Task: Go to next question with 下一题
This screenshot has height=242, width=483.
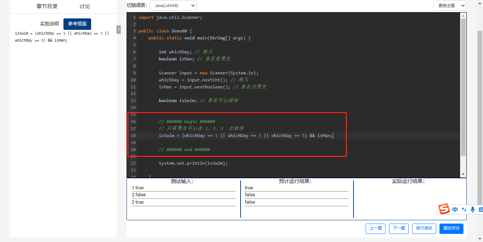Action: pos(399,228)
